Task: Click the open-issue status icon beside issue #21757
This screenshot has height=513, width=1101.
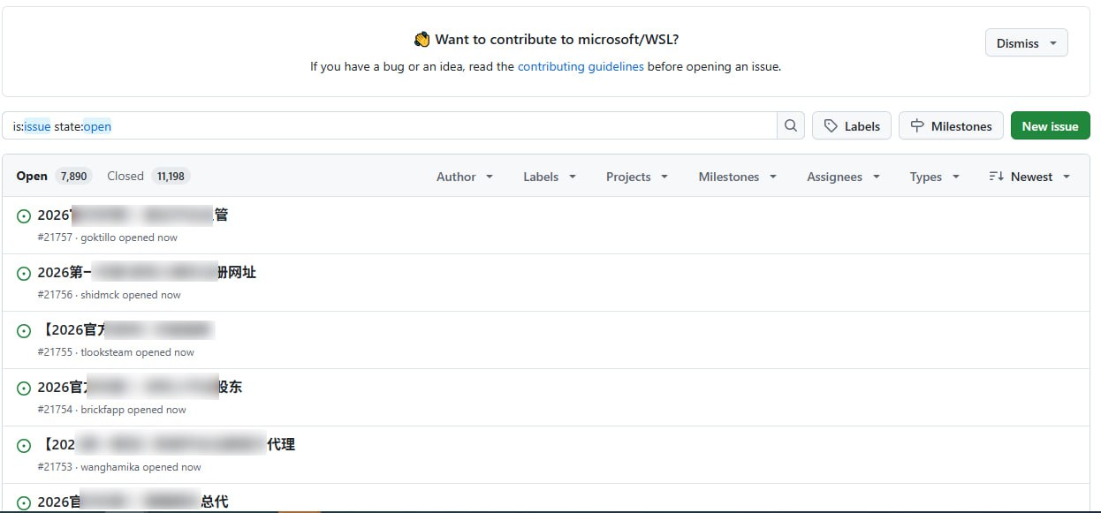Action: click(23, 215)
